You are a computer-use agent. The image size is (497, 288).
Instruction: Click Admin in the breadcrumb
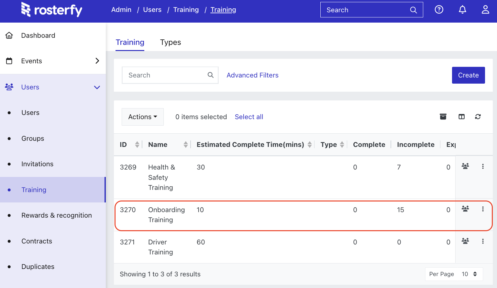(121, 10)
